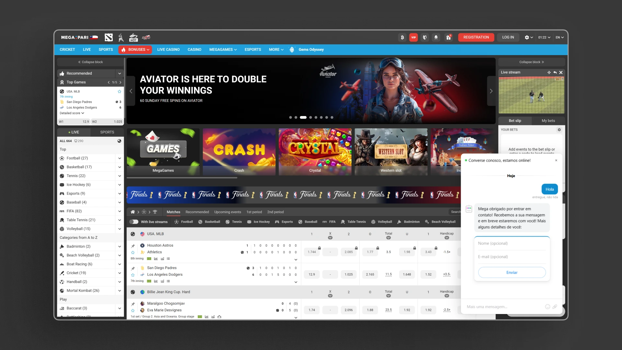The image size is (622, 350).
Task: Open the IPL cricket shortcut icon
Action: point(121,38)
